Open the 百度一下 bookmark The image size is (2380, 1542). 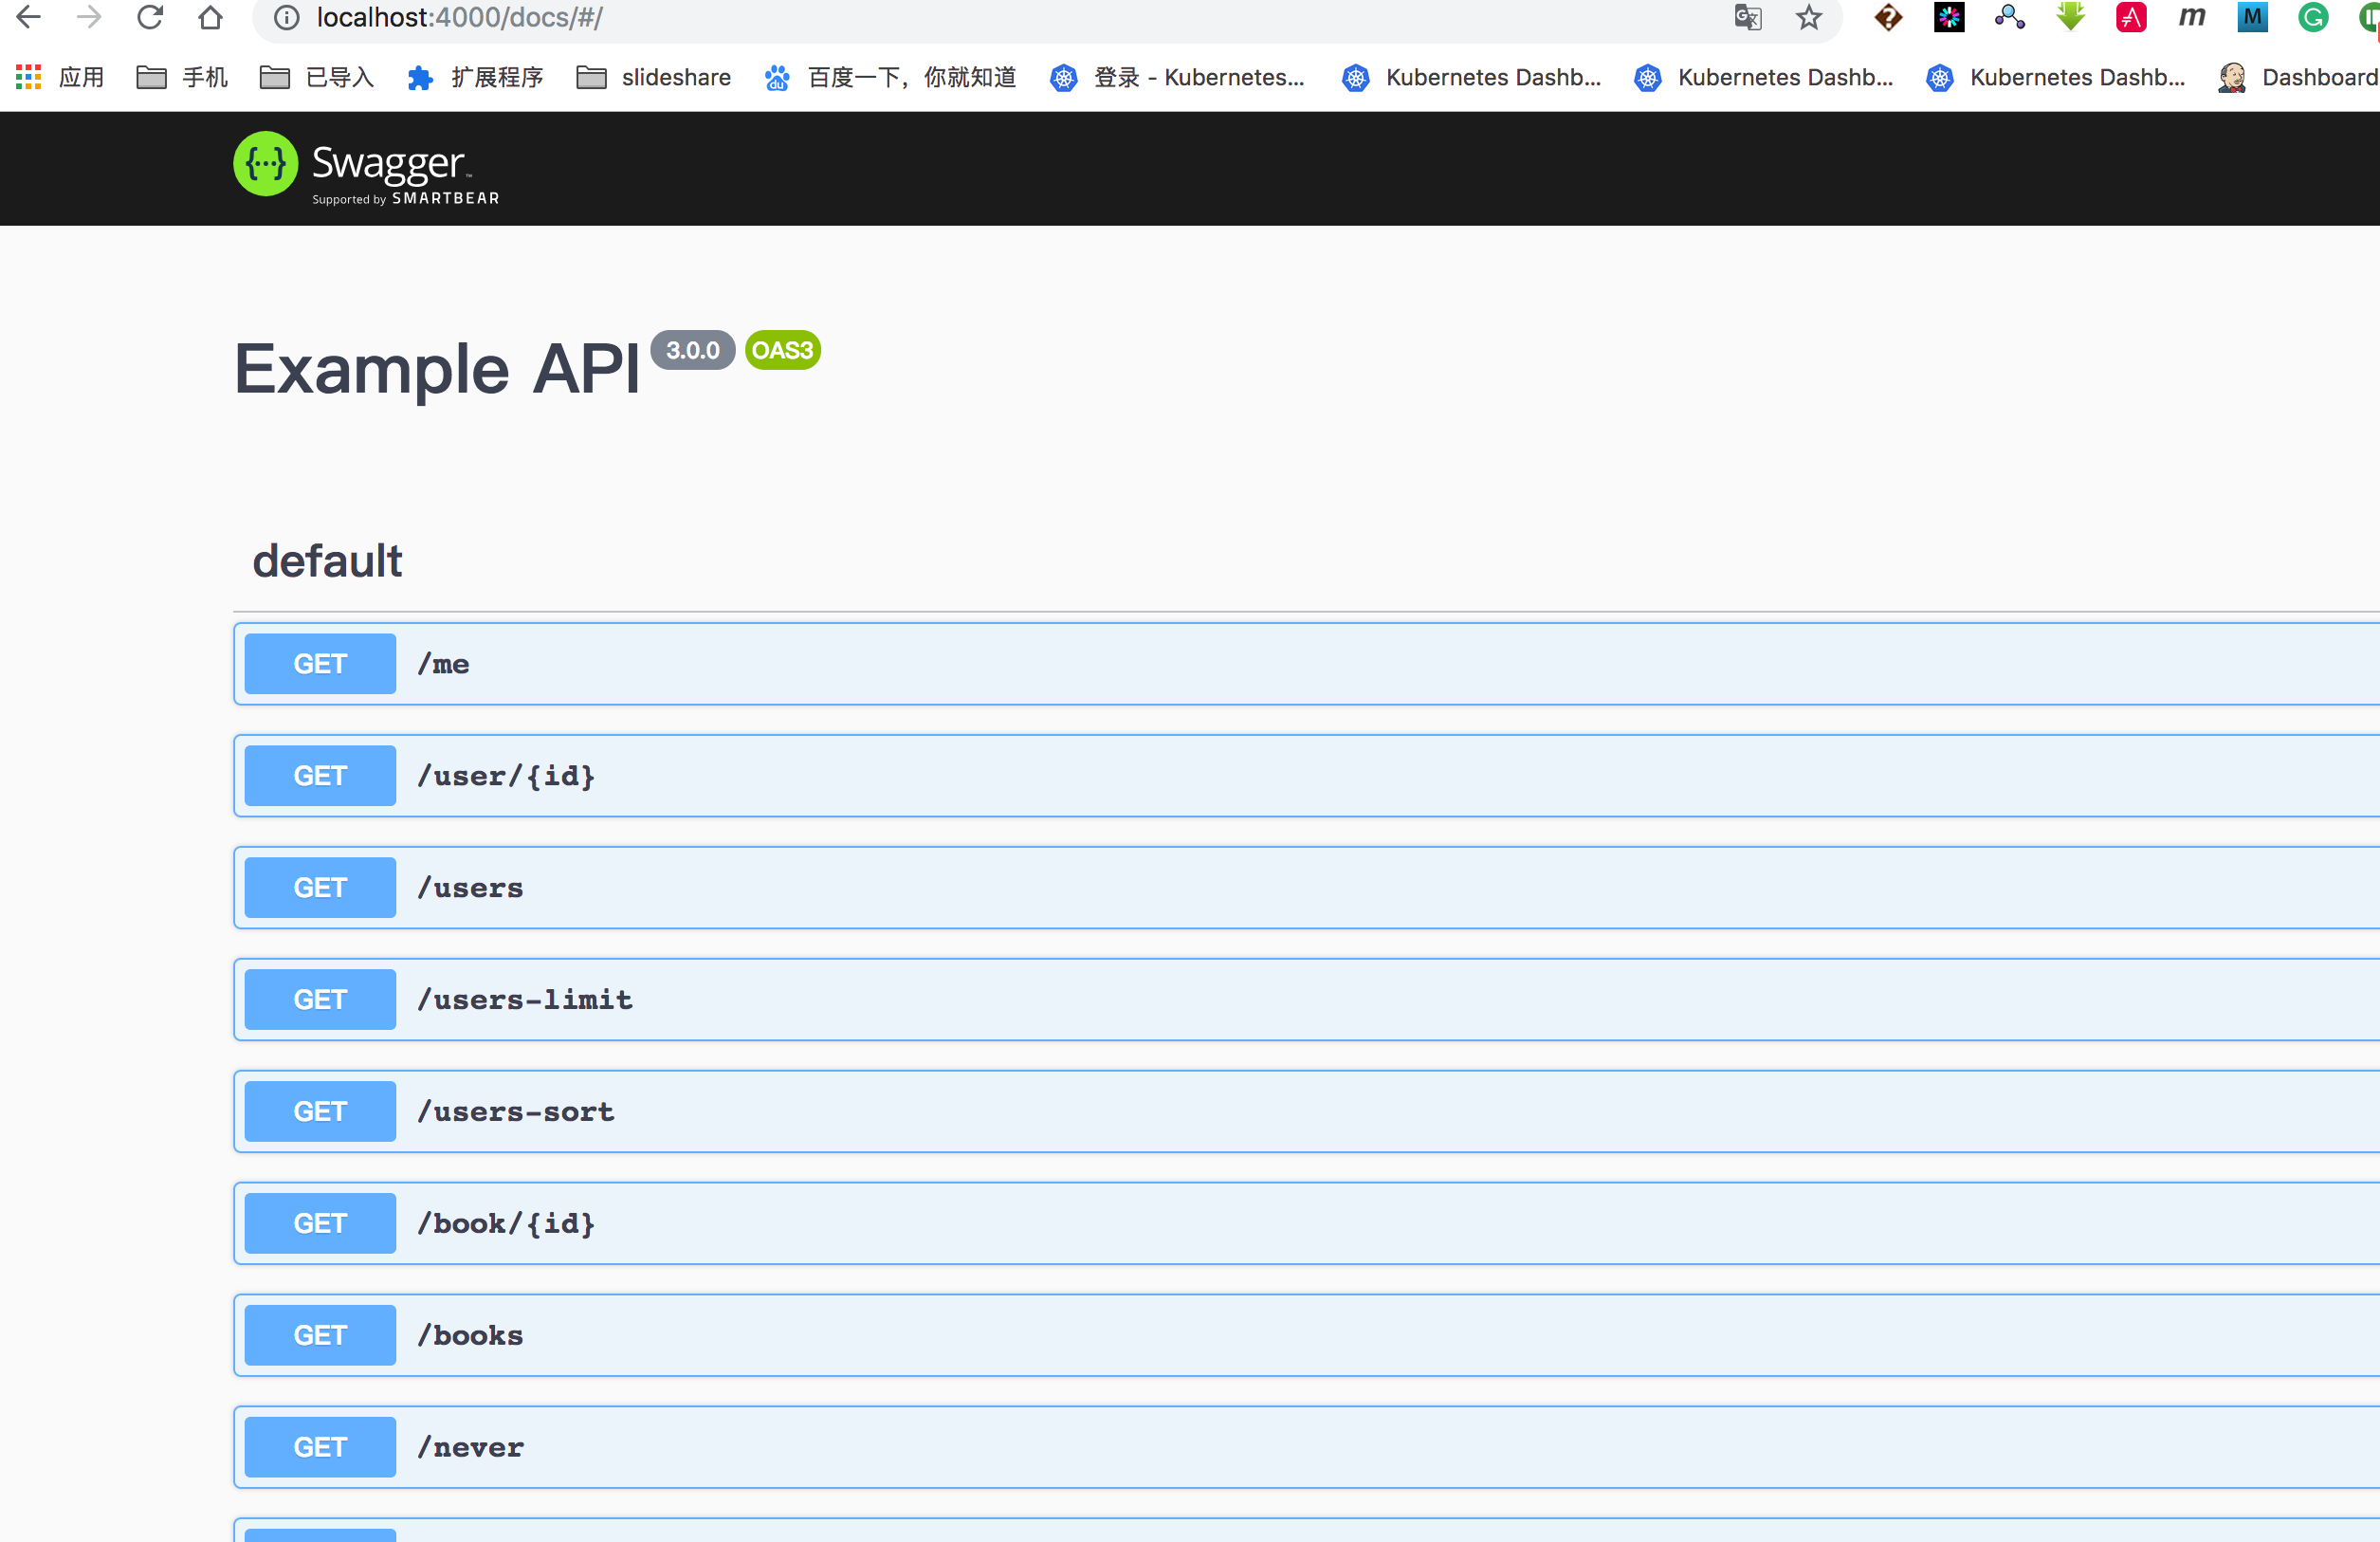[890, 77]
